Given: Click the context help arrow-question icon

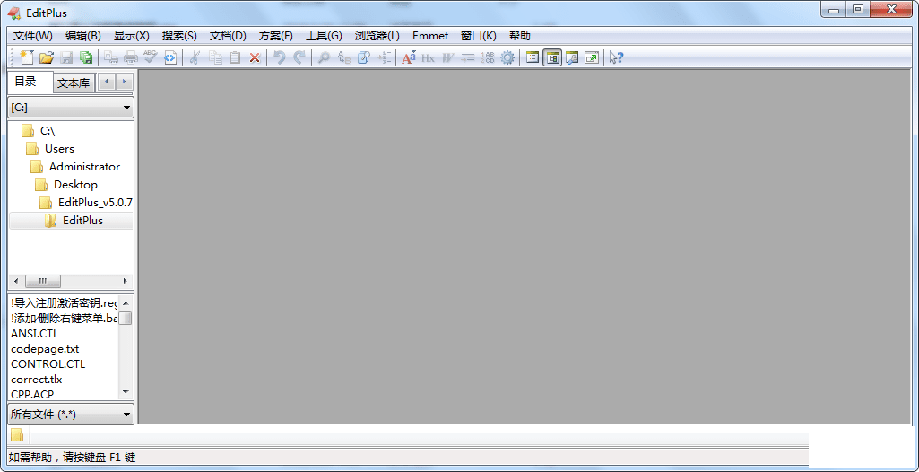Looking at the screenshot, I should coord(617,57).
